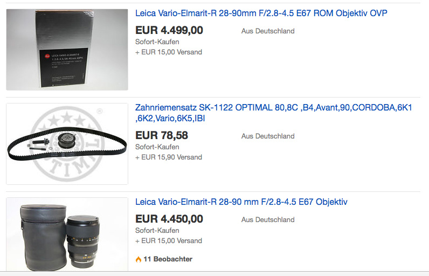Click the EUR 4.450,00 price
The image size is (429, 276).
point(169,219)
